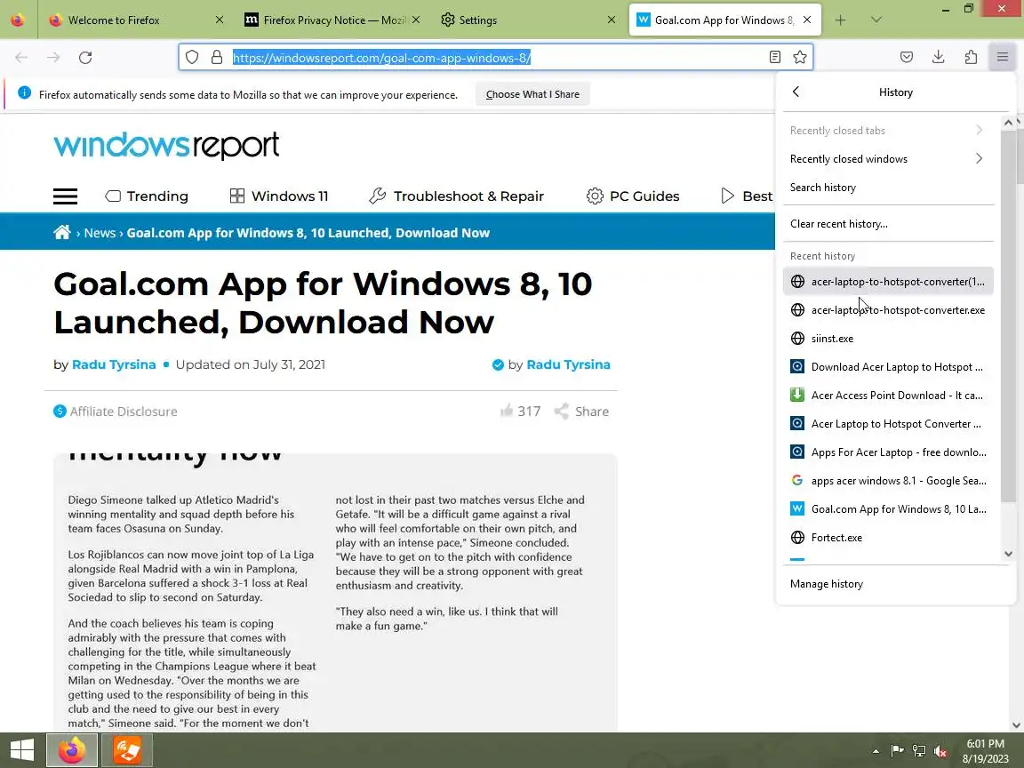The height and width of the screenshot is (768, 1024).
Task: Open Acer Access Point Download entry
Action: (x=888, y=395)
